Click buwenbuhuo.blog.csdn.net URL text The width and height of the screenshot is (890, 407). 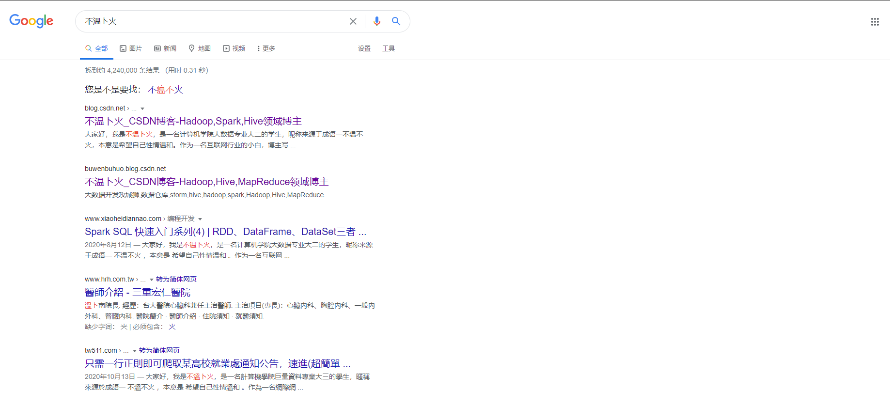click(x=125, y=169)
